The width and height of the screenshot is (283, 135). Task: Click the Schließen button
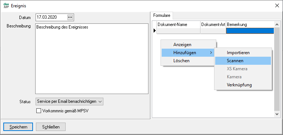click(51, 127)
